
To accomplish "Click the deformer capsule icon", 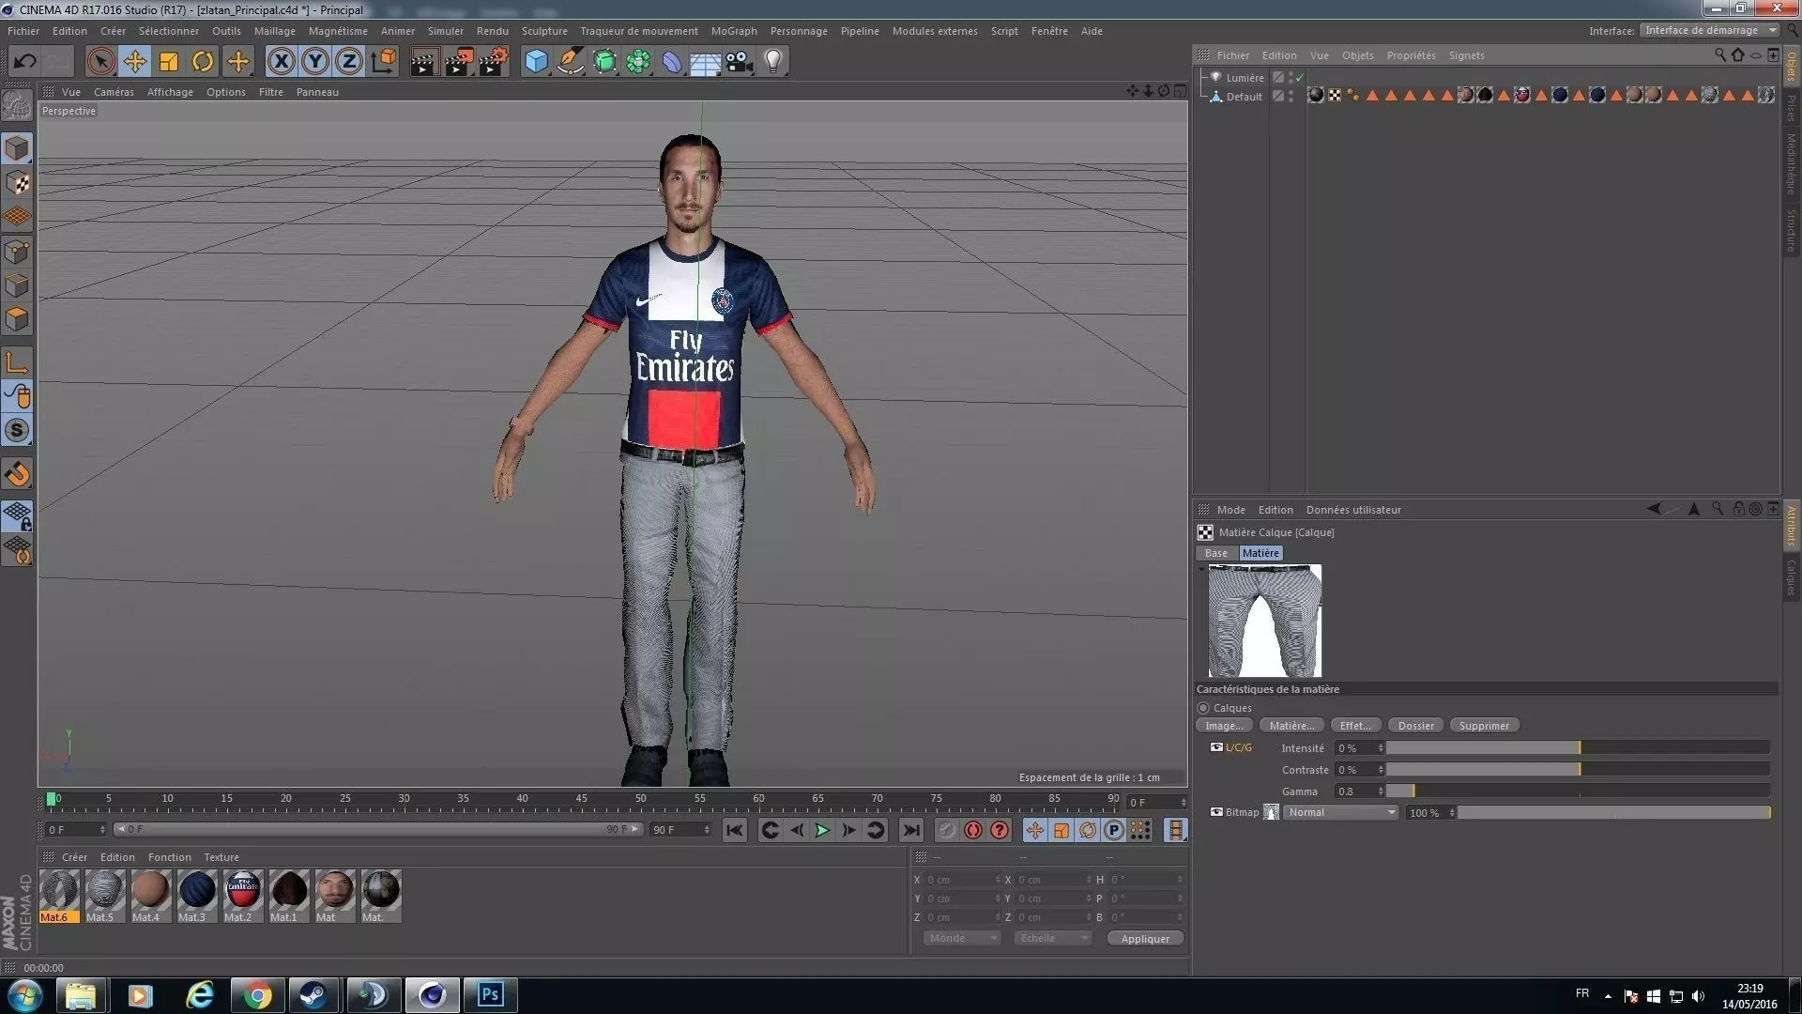I will coord(672,62).
